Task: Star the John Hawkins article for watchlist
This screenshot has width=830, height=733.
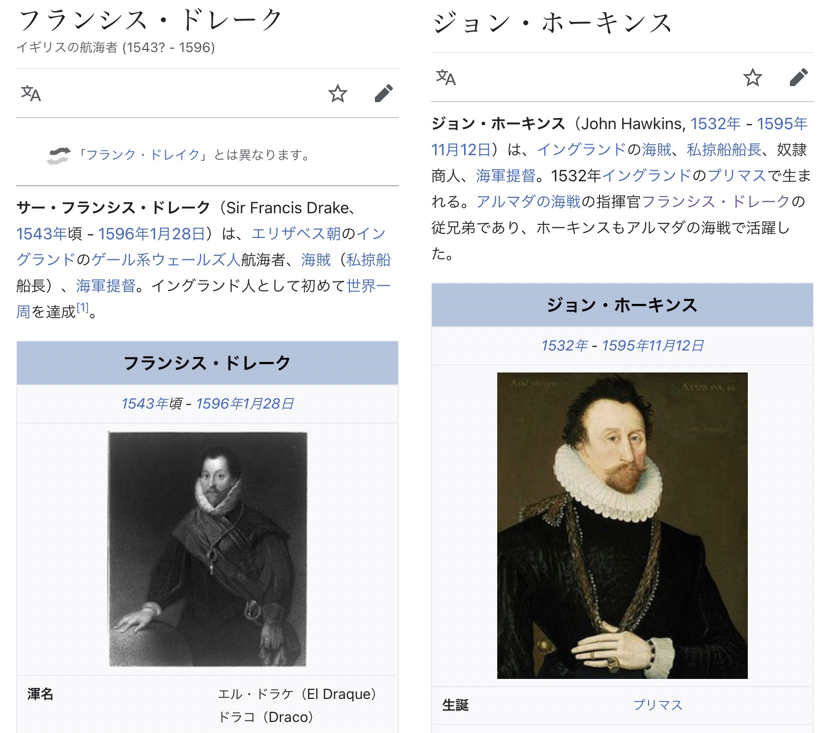Action: pos(752,78)
